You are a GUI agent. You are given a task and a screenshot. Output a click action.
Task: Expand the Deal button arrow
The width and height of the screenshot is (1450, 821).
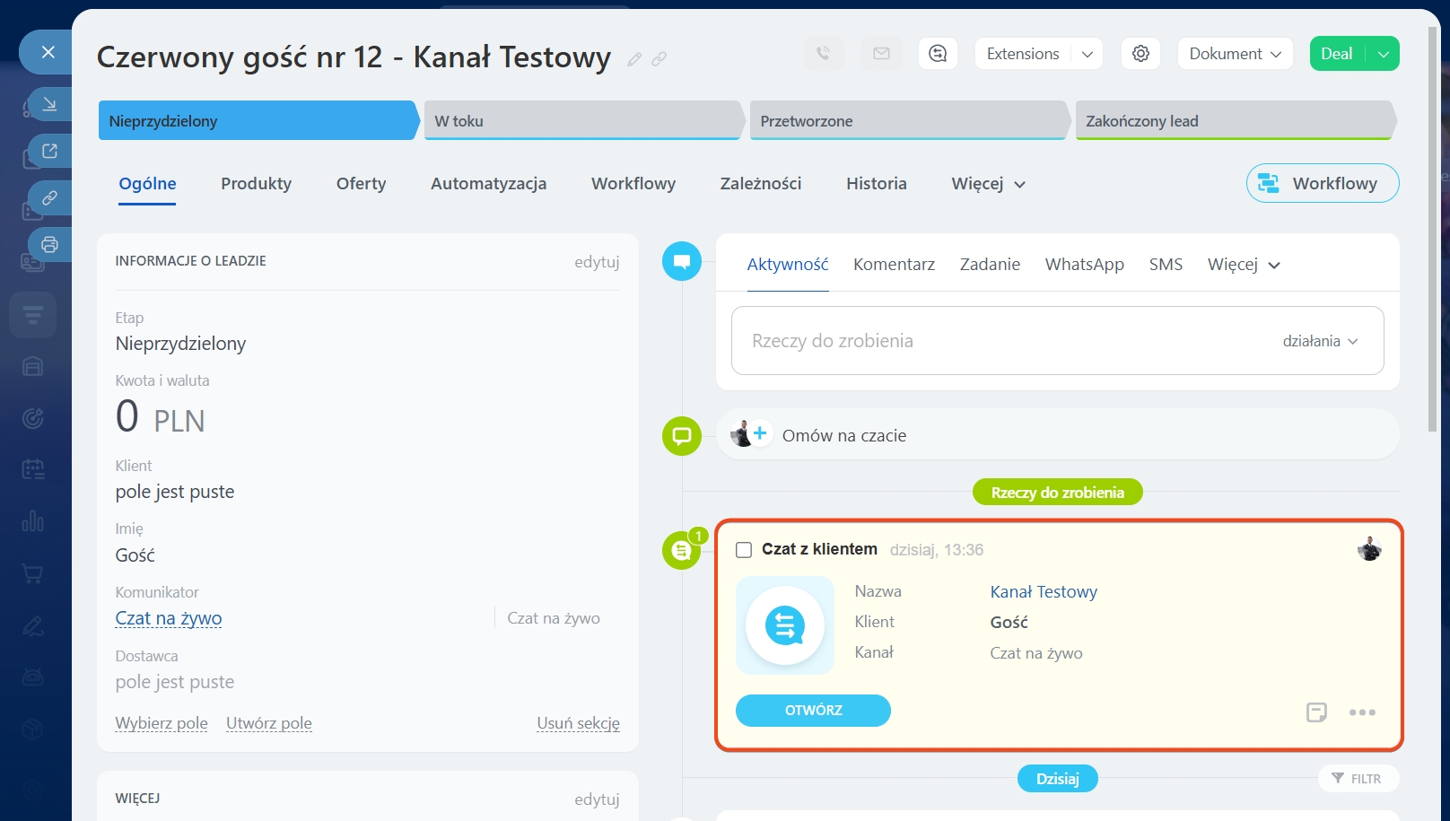click(1383, 54)
